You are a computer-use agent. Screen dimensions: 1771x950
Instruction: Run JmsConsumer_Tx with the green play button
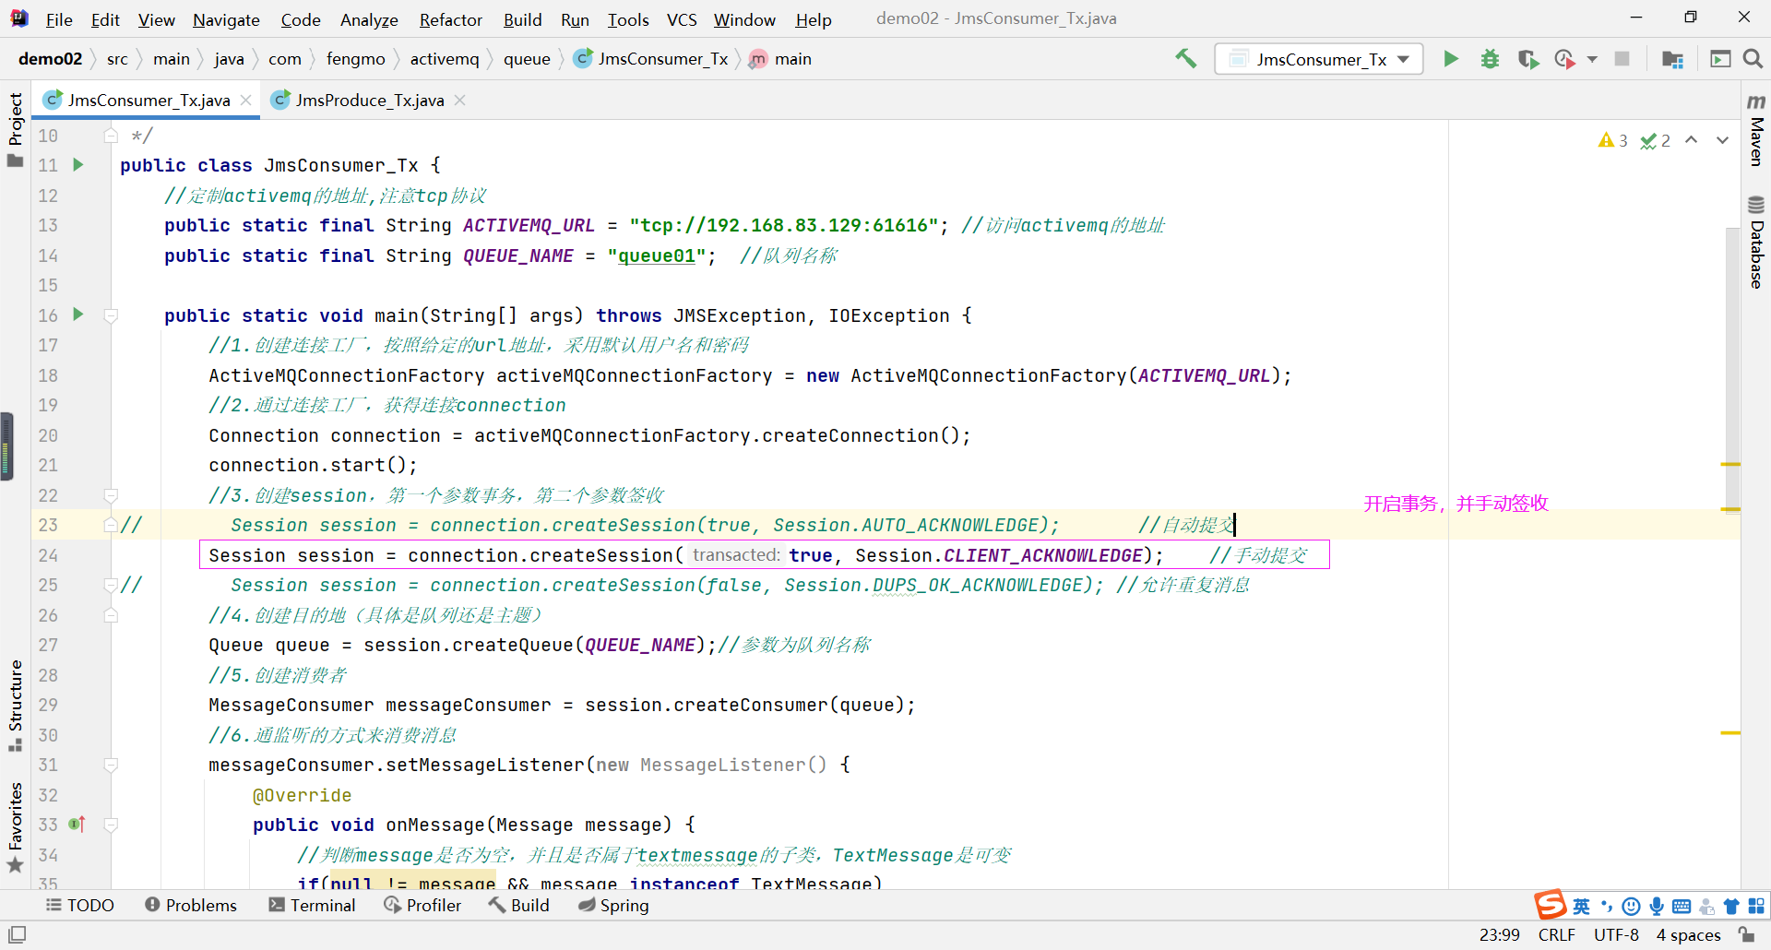(x=1451, y=59)
